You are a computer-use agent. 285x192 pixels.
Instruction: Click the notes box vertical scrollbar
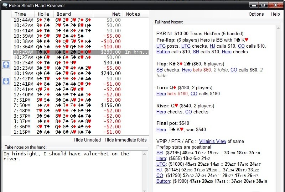tap(145, 171)
